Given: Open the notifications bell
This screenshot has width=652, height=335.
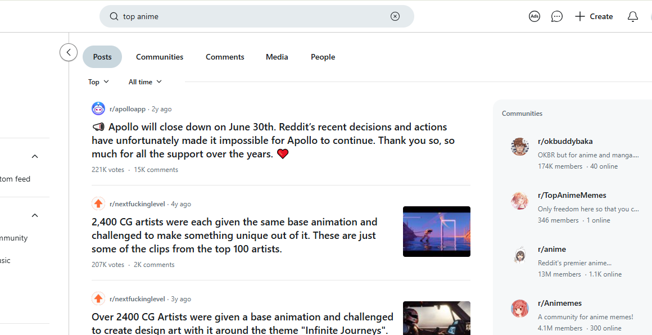Looking at the screenshot, I should click(632, 16).
